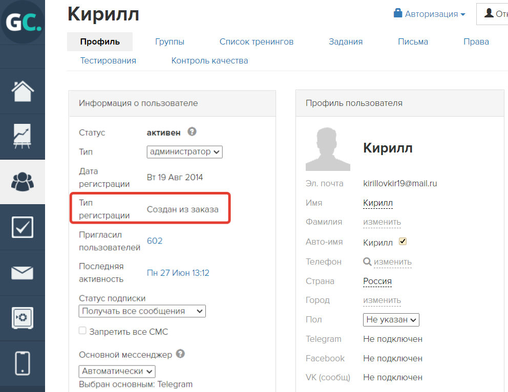This screenshot has height=392, width=508.
Task: Open the safe icon in sidebar
Action: tap(23, 318)
